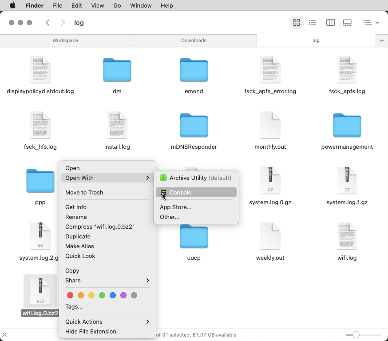The image size is (388, 341).
Task: Switch to list view in toolbar
Action: point(313,23)
